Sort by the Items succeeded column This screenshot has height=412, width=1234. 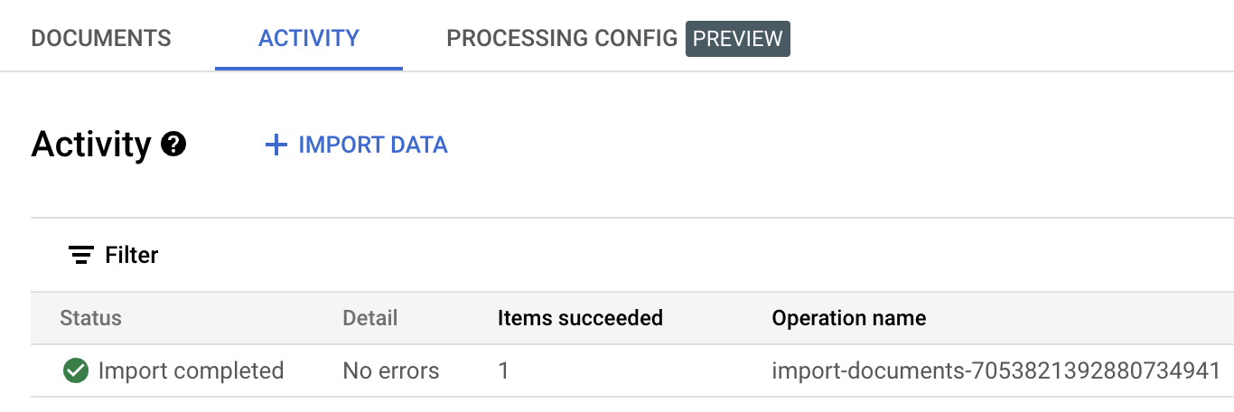580,318
